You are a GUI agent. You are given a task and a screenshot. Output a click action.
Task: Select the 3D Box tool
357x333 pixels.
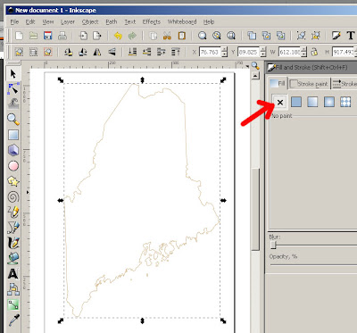(x=13, y=150)
